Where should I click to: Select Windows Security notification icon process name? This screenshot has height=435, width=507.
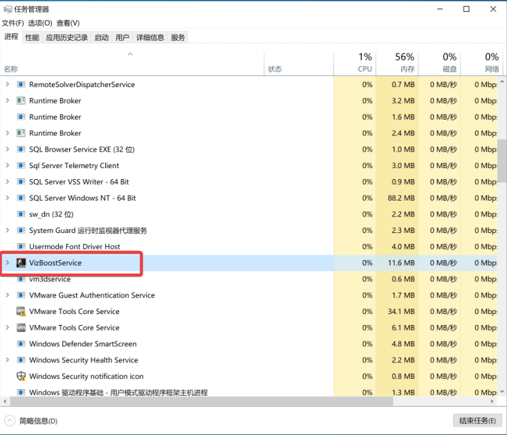pyautogui.click(x=86, y=376)
